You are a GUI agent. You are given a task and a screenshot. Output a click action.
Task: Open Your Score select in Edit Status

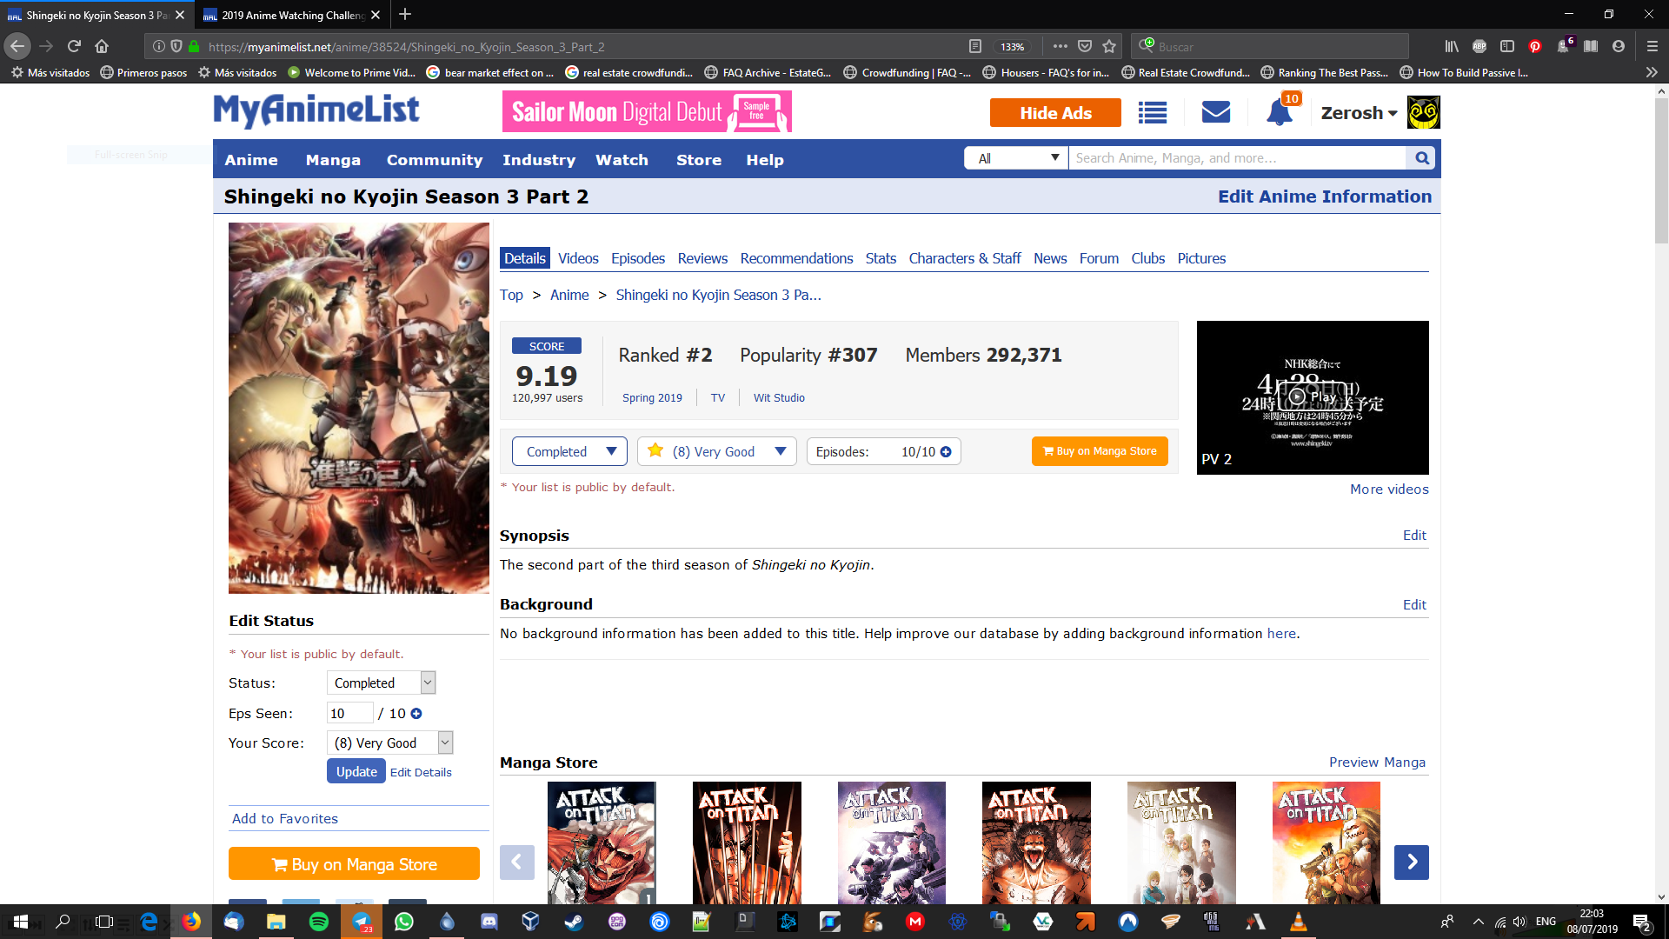coord(389,743)
